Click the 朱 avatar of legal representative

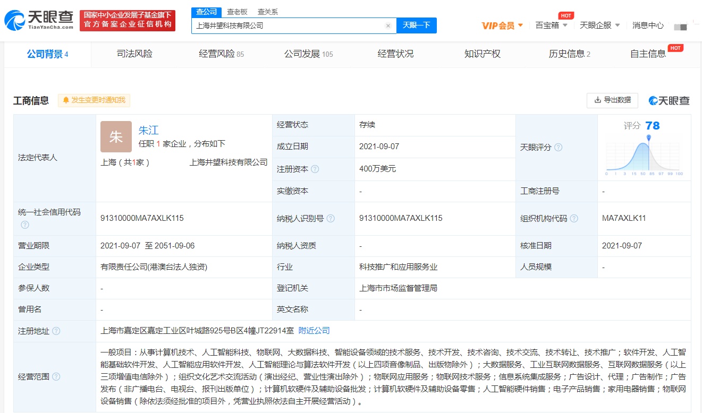point(116,136)
